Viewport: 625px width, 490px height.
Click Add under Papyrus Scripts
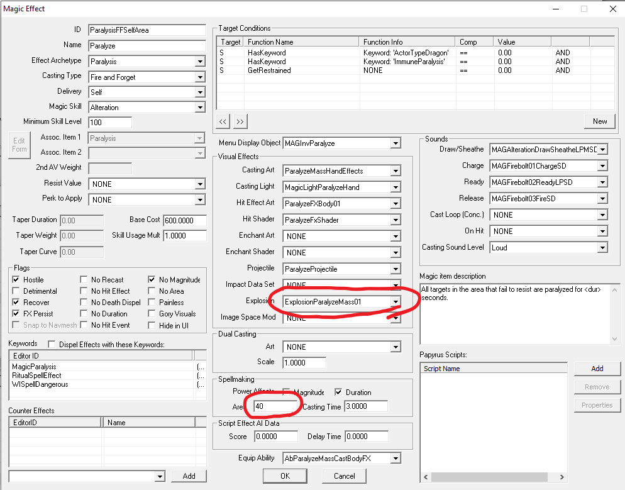tap(597, 369)
